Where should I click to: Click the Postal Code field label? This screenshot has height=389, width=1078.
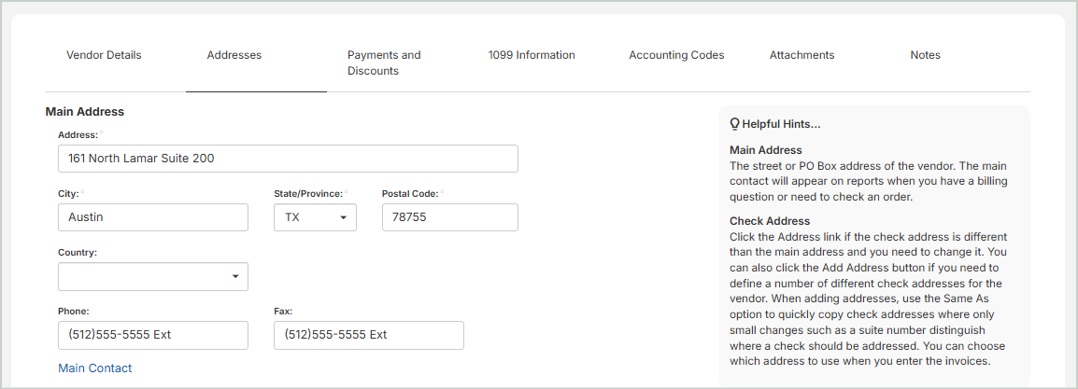tap(410, 194)
